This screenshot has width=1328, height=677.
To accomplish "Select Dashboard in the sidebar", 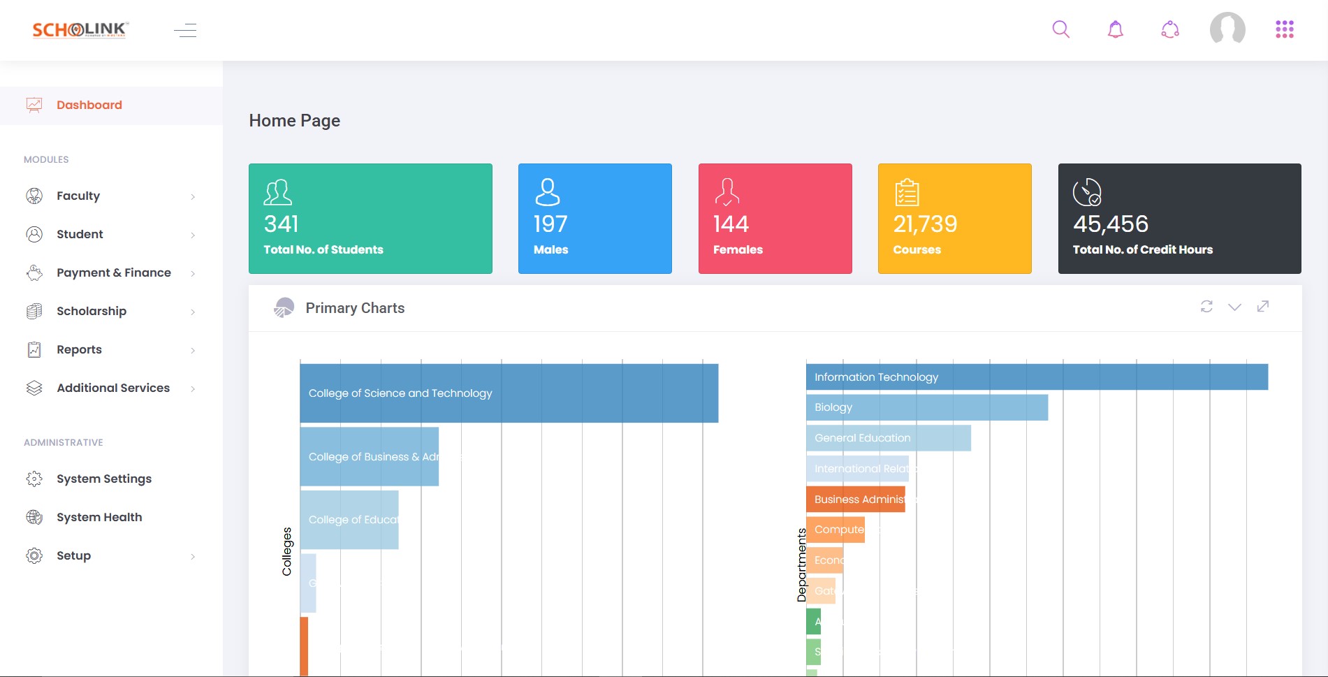I will coord(89,105).
